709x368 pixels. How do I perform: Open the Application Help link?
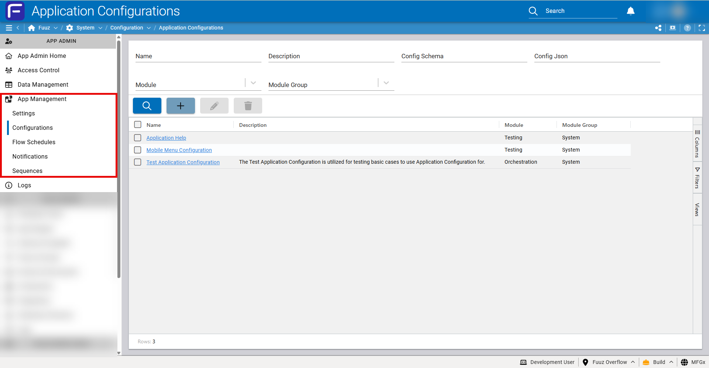166,138
